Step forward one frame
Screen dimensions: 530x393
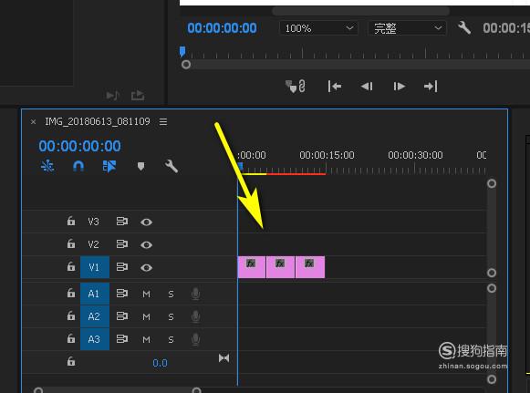(x=400, y=87)
